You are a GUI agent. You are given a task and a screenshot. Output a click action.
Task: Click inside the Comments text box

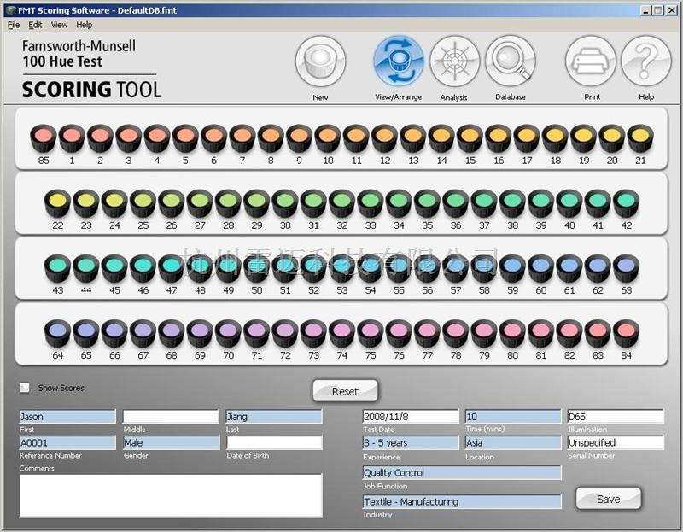point(172,496)
